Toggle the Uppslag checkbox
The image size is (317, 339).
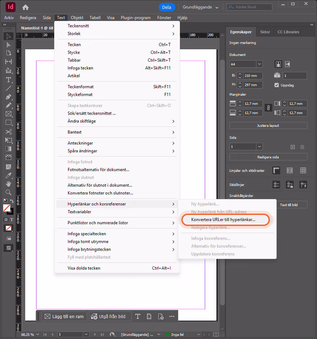[x=277, y=85]
